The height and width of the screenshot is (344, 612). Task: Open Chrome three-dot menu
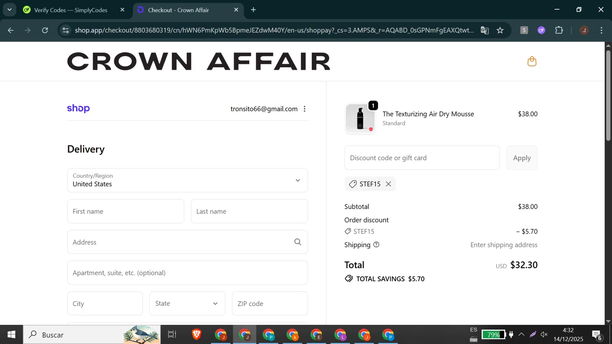pos(601,30)
